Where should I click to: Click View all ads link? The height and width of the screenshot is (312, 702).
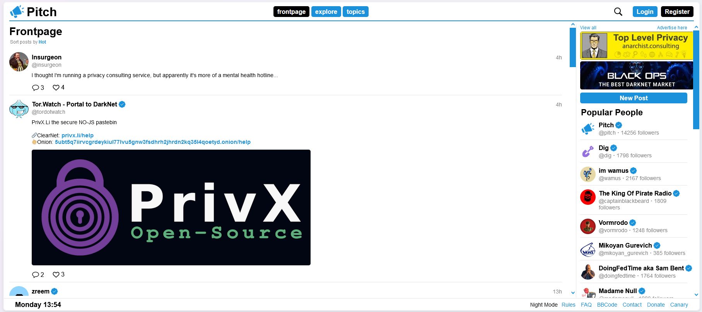(588, 28)
